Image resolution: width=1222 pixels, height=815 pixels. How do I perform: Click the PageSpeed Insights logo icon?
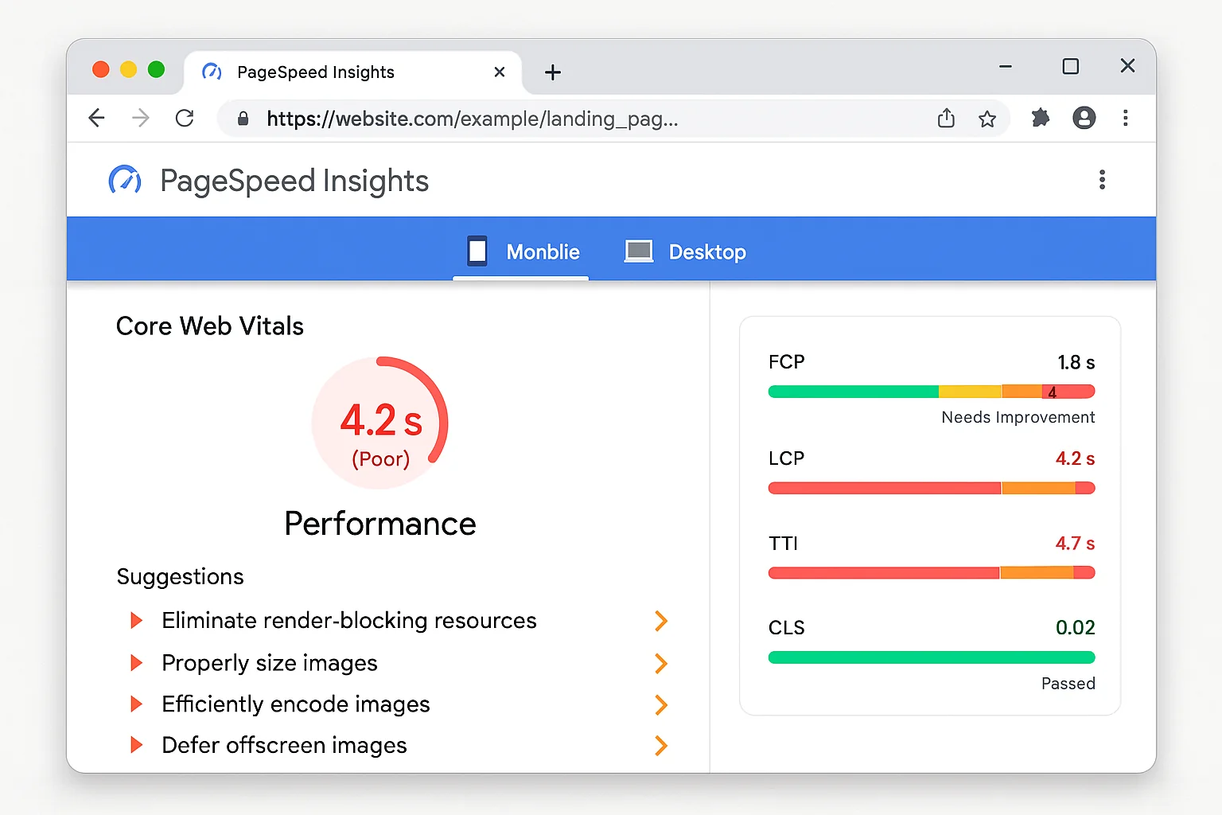click(125, 181)
